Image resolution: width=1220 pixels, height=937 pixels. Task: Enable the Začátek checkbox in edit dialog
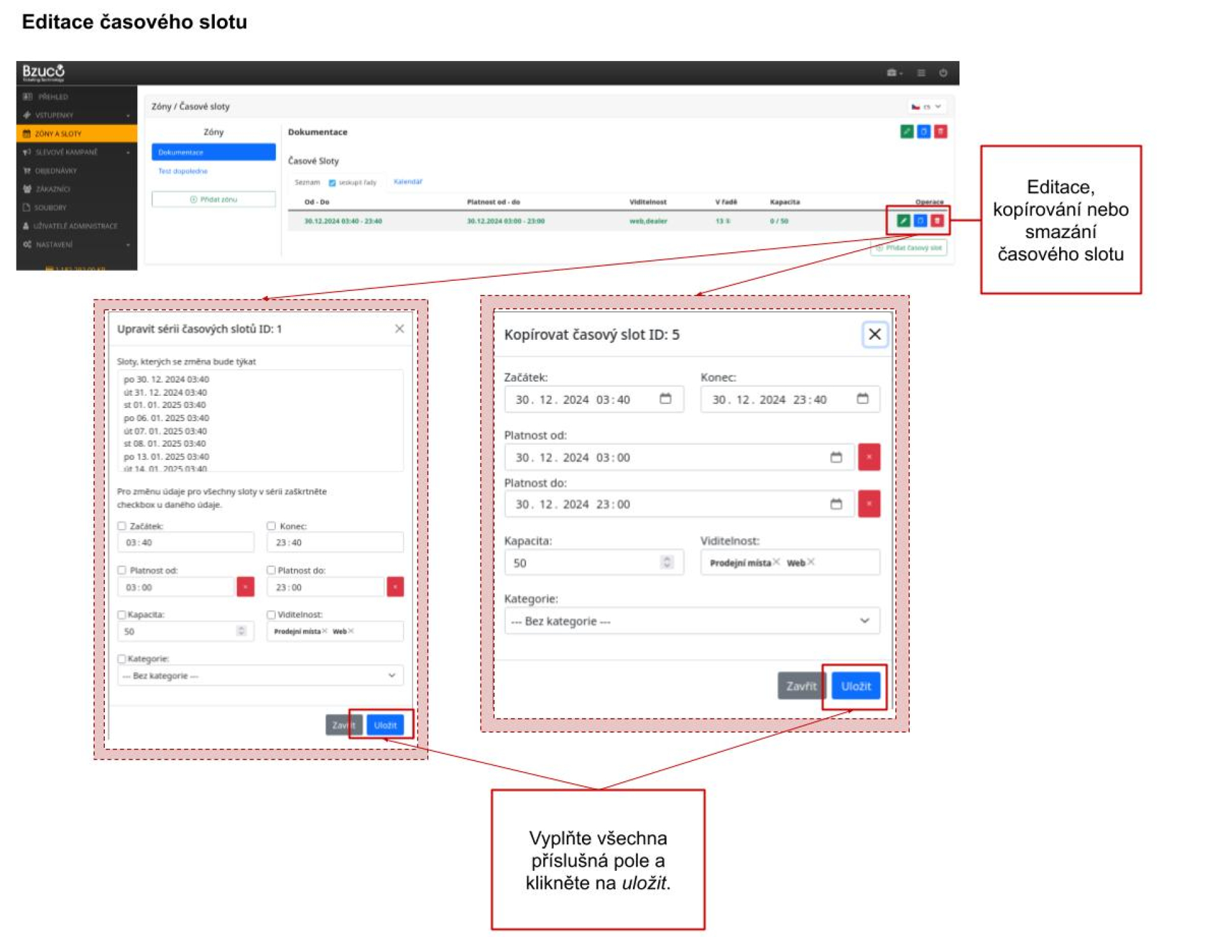point(121,526)
